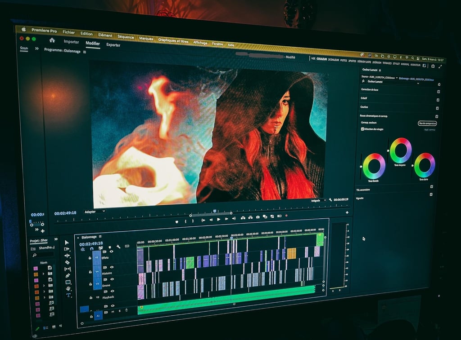The height and width of the screenshot is (340, 461).
Task: Select the Ripple Edit tool
Action: tap(67, 256)
